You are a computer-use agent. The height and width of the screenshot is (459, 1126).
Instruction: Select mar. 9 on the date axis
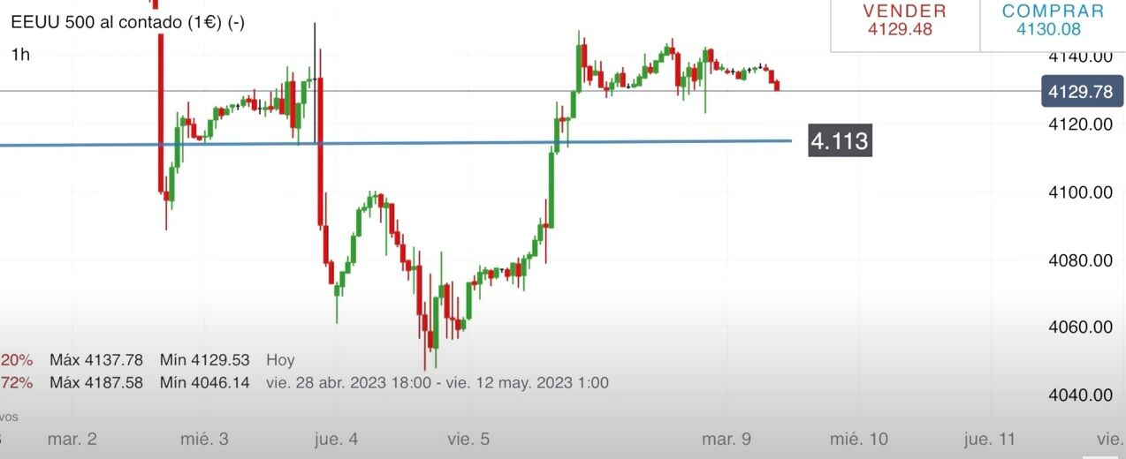point(725,439)
